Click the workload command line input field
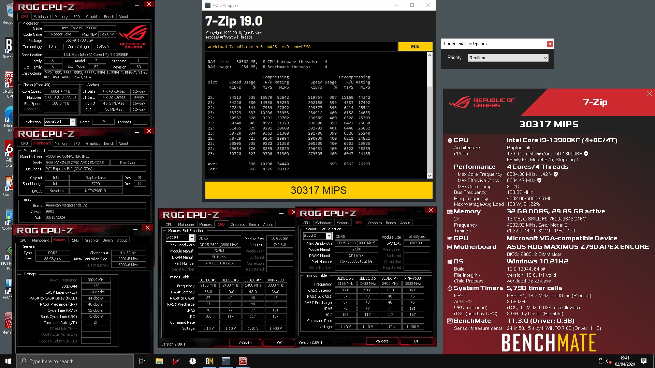Image resolution: width=655 pixels, height=368 pixels. click(301, 47)
